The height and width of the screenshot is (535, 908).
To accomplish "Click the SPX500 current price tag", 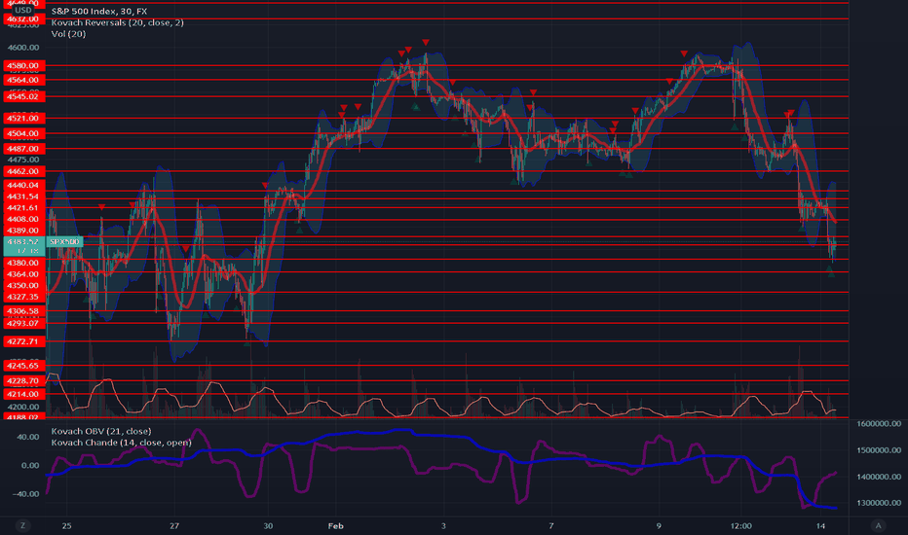I will 64,241.
